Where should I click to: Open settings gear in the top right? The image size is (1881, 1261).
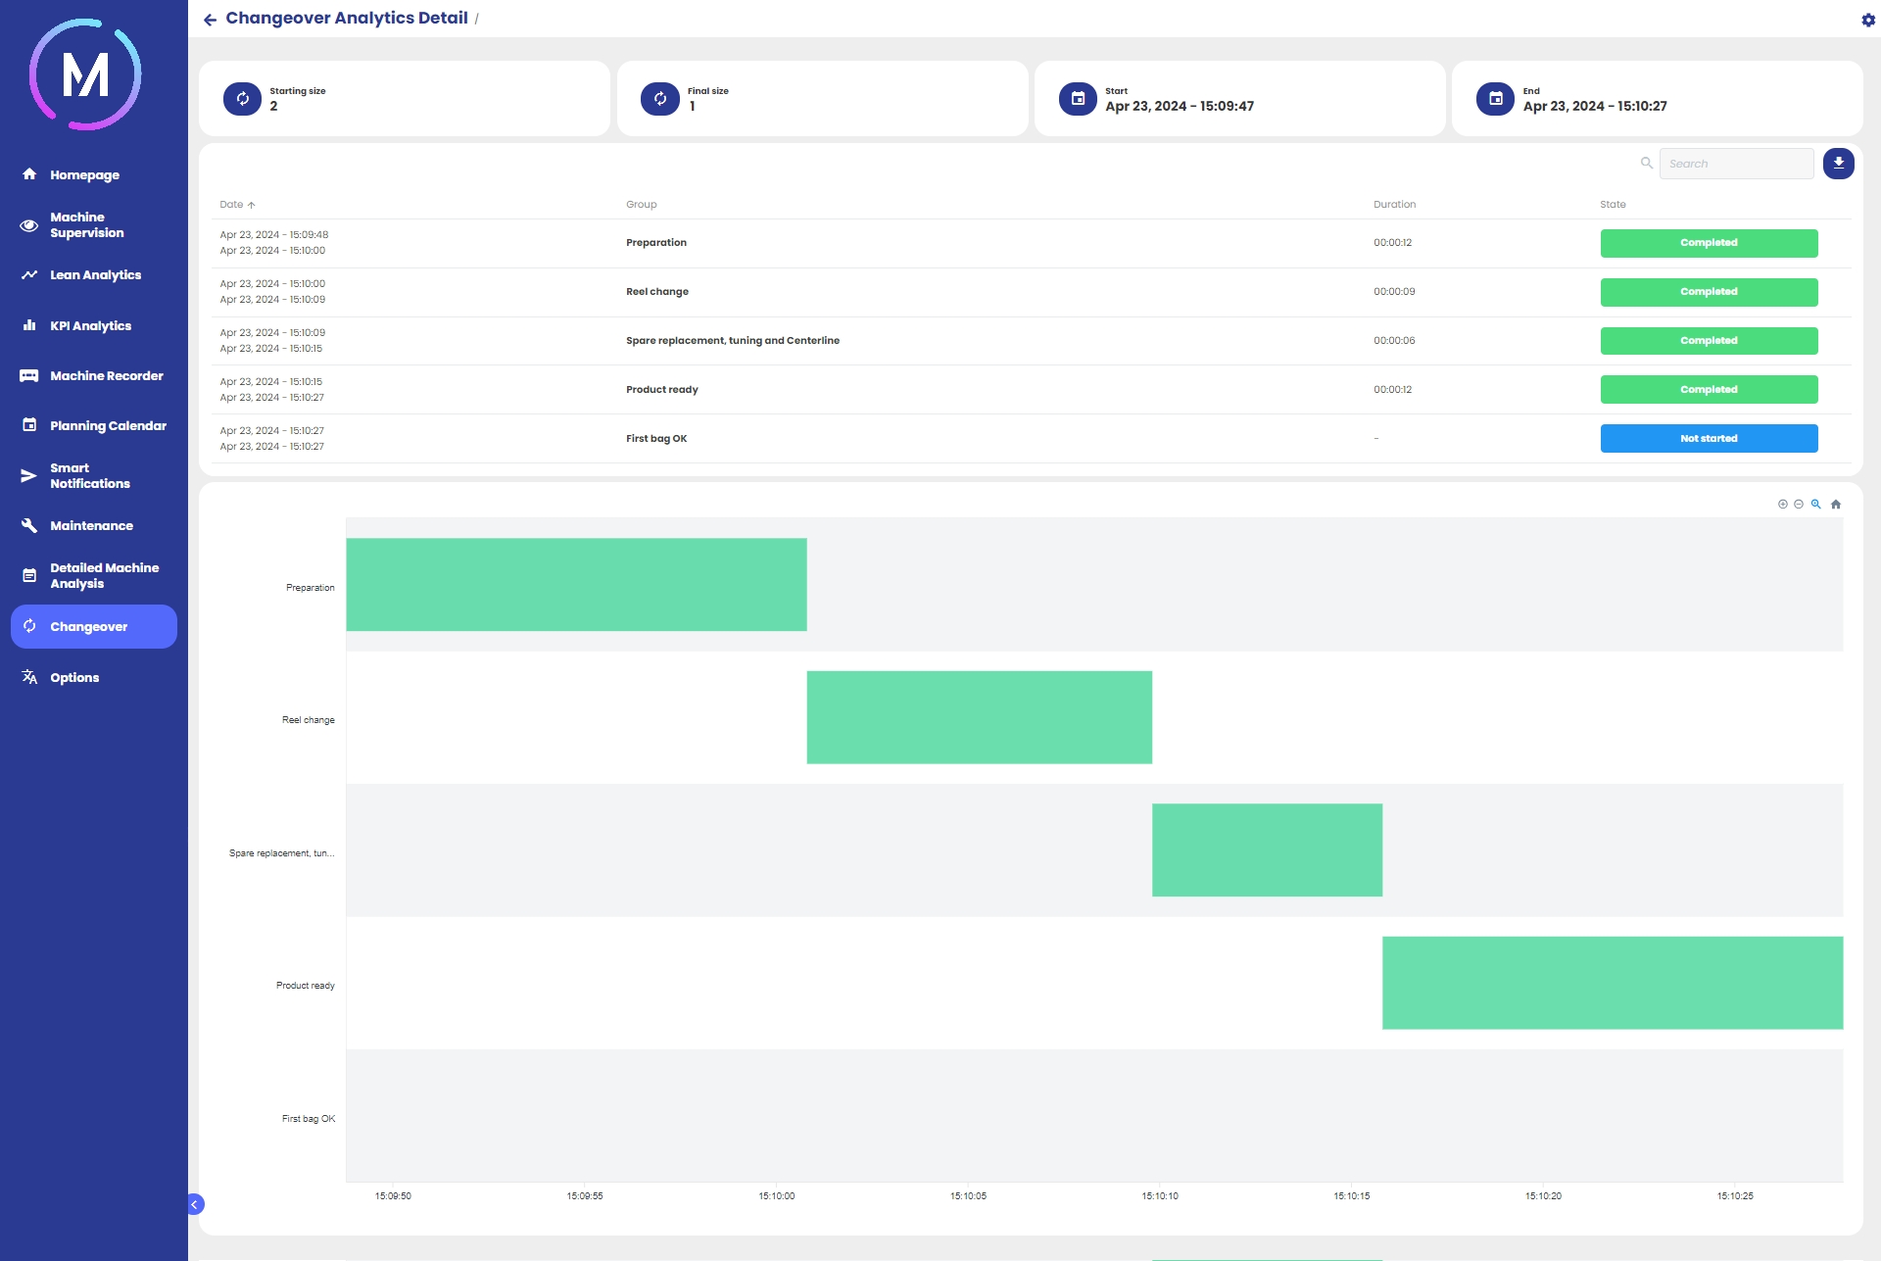pos(1867,20)
